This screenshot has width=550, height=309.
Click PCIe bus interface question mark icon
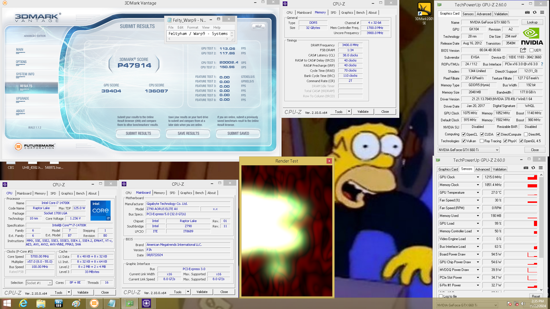[542, 64]
